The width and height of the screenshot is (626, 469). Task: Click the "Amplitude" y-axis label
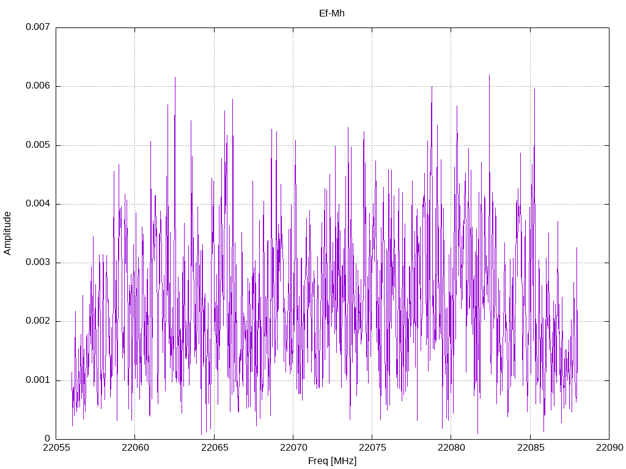[x=7, y=233]
